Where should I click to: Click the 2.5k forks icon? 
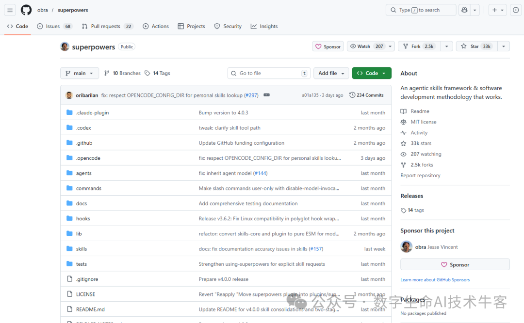click(x=404, y=165)
